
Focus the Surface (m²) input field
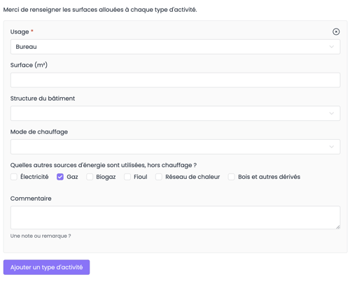click(x=175, y=80)
